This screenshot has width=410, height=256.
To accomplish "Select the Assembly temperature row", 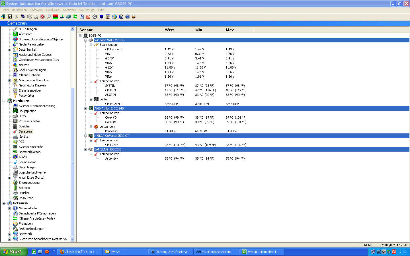I will [x=111, y=158].
